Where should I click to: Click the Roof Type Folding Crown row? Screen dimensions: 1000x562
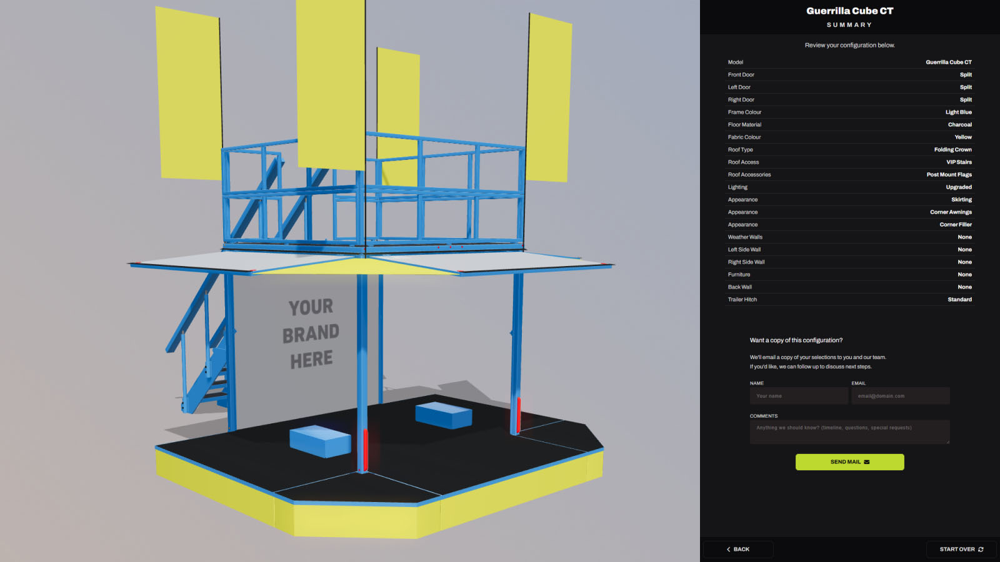point(849,149)
